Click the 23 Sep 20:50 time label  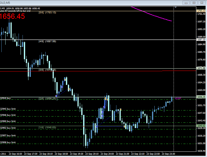point(107,154)
